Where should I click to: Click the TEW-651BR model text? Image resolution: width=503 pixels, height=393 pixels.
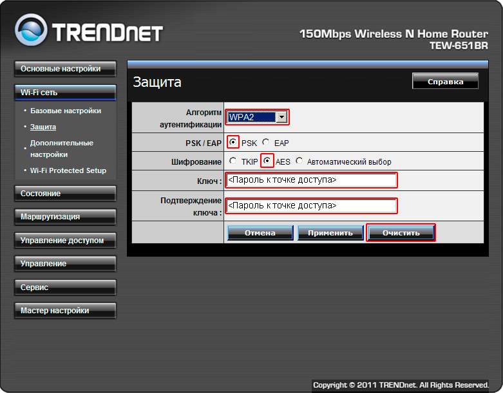pyautogui.click(x=459, y=46)
